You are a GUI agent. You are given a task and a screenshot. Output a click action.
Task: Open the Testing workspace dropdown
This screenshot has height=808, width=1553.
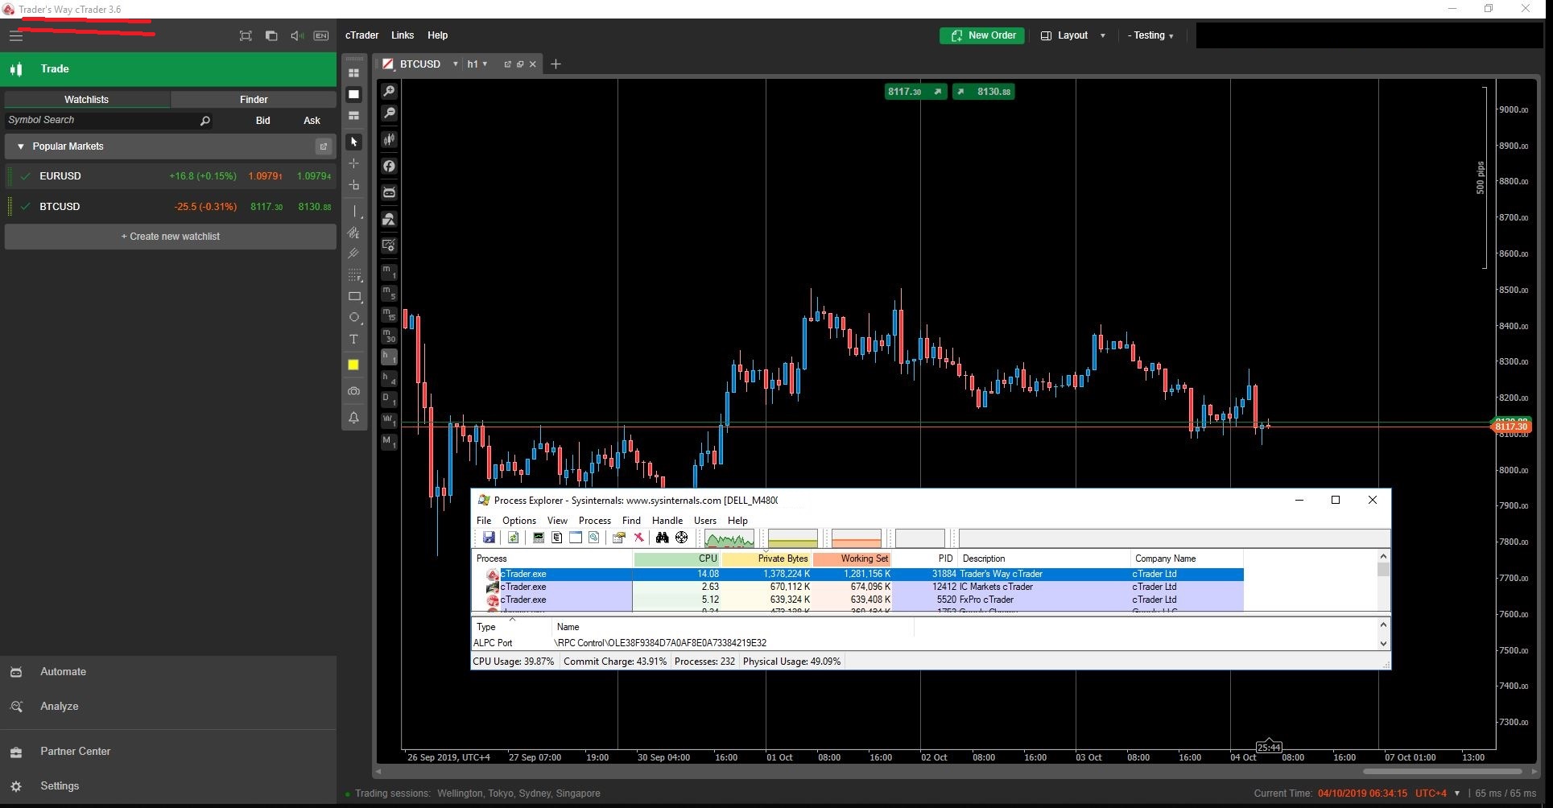point(1150,35)
